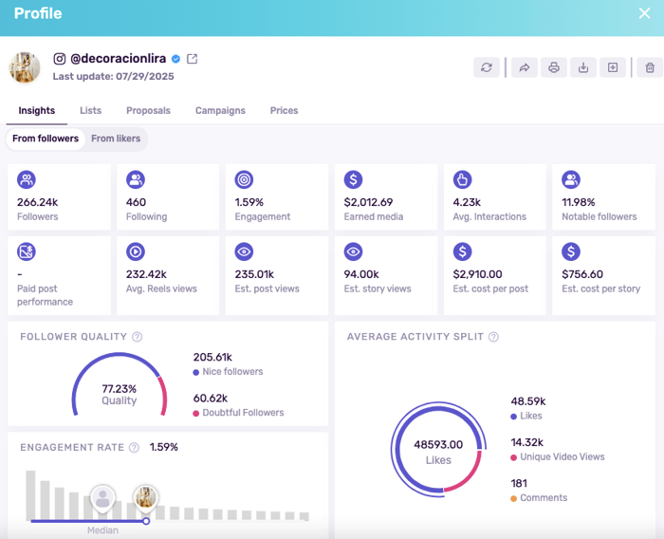Click the delete trash icon
Image resolution: width=664 pixels, height=539 pixels.
(x=650, y=67)
